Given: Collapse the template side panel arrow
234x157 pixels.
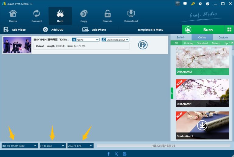Looking at the screenshot, I should (172, 93).
